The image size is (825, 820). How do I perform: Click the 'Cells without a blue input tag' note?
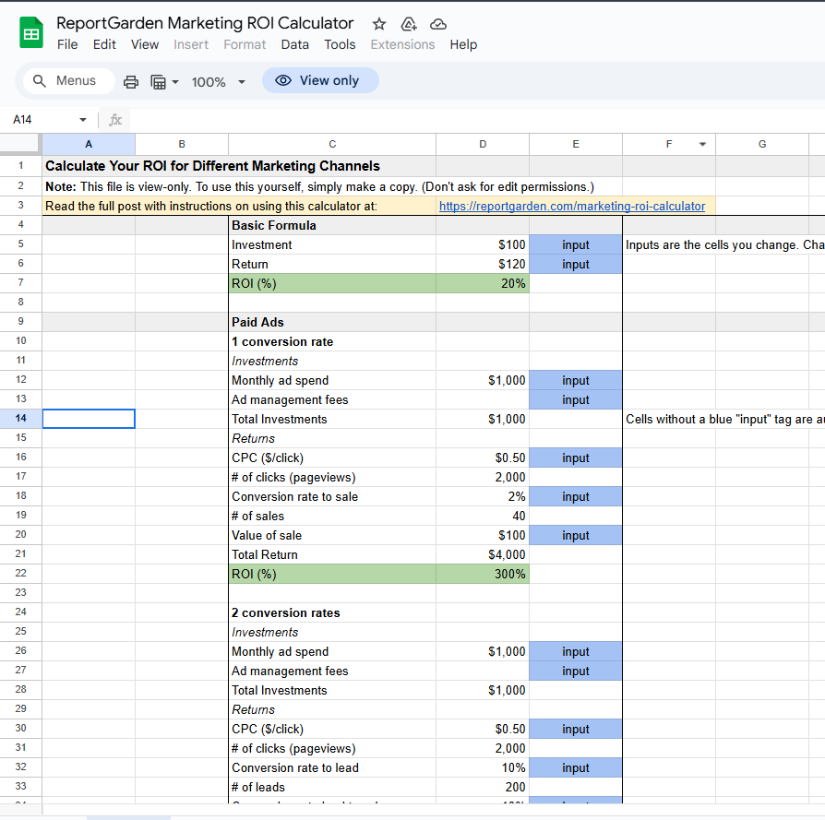tap(724, 419)
